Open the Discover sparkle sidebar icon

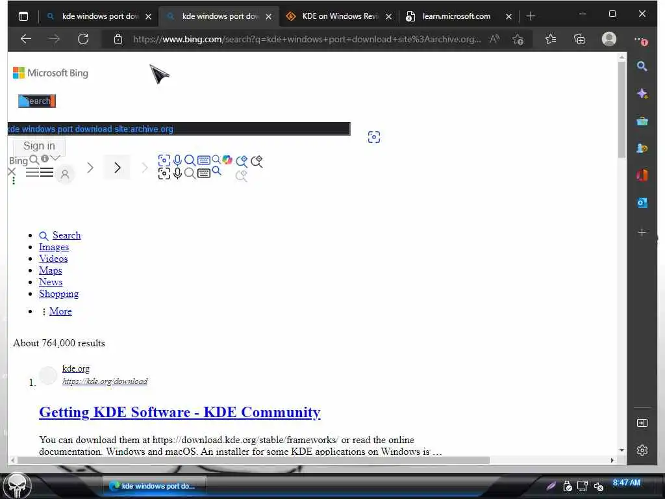pyautogui.click(x=642, y=94)
